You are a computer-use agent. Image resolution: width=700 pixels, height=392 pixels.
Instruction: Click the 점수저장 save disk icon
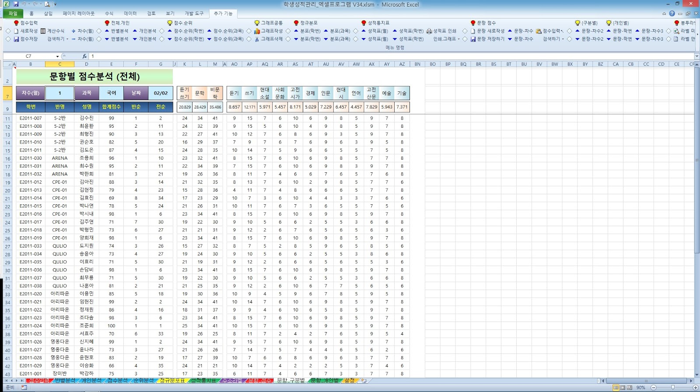pyautogui.click(x=16, y=39)
